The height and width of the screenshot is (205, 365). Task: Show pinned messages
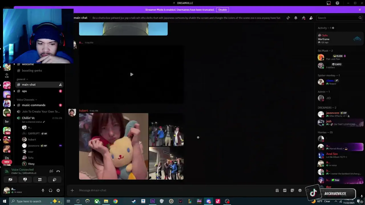pyautogui.click(x=303, y=18)
